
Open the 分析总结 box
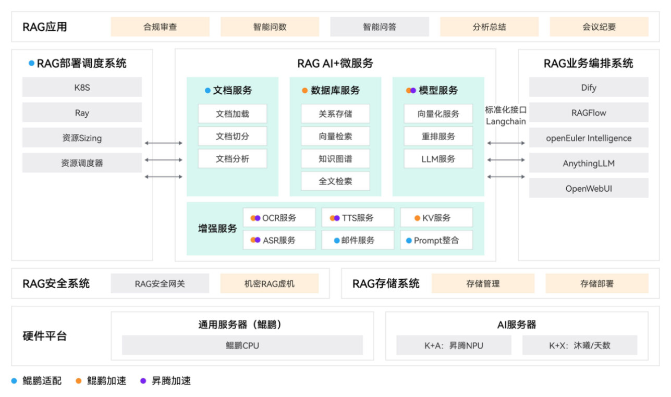[x=490, y=27]
